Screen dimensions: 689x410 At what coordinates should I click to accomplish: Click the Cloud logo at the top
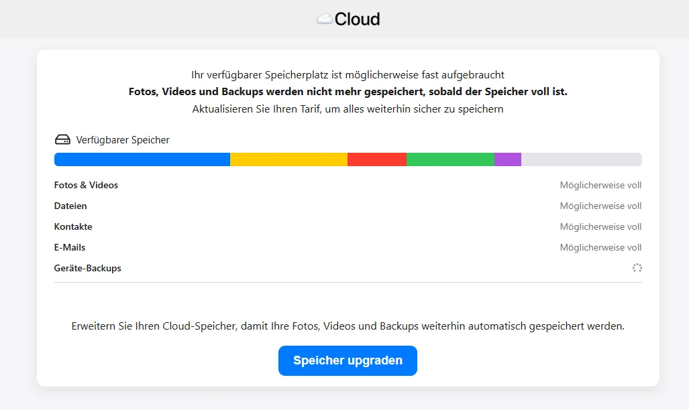click(347, 19)
